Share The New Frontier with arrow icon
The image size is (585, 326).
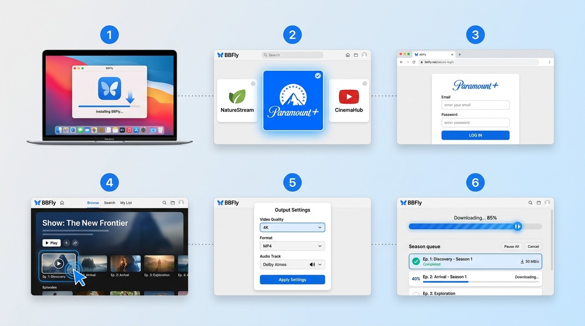click(75, 243)
